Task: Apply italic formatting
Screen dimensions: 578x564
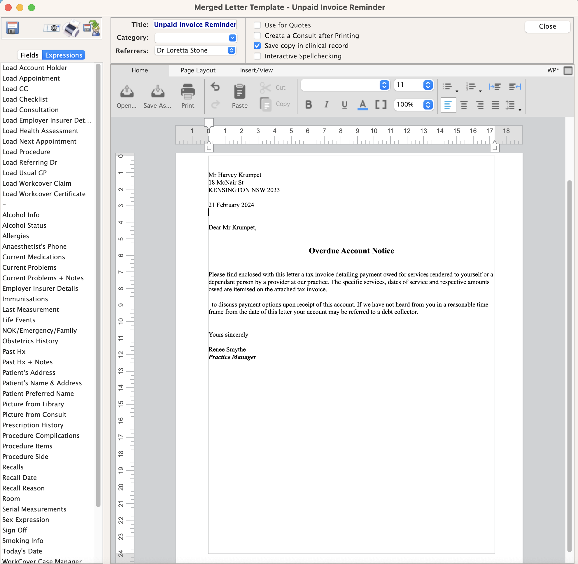Action: (x=326, y=105)
